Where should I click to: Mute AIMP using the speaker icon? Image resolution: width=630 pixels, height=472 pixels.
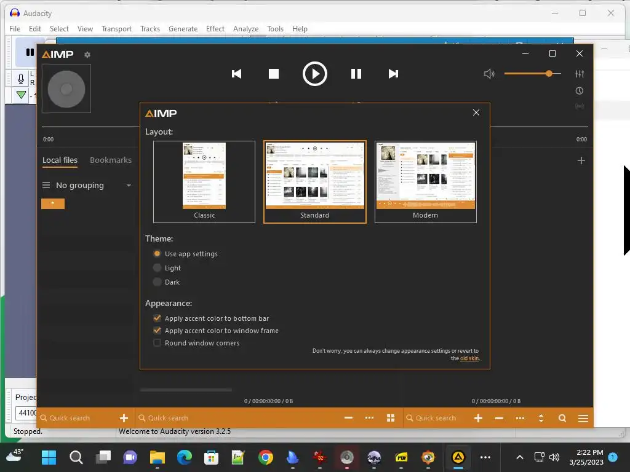click(x=489, y=74)
